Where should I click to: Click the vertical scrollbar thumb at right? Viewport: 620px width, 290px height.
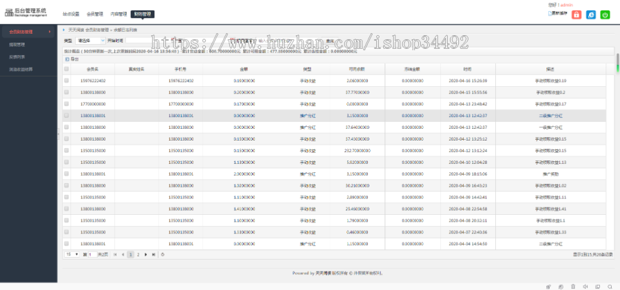(617, 63)
